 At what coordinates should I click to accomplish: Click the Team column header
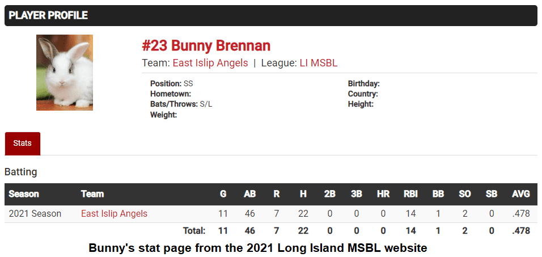(x=92, y=194)
